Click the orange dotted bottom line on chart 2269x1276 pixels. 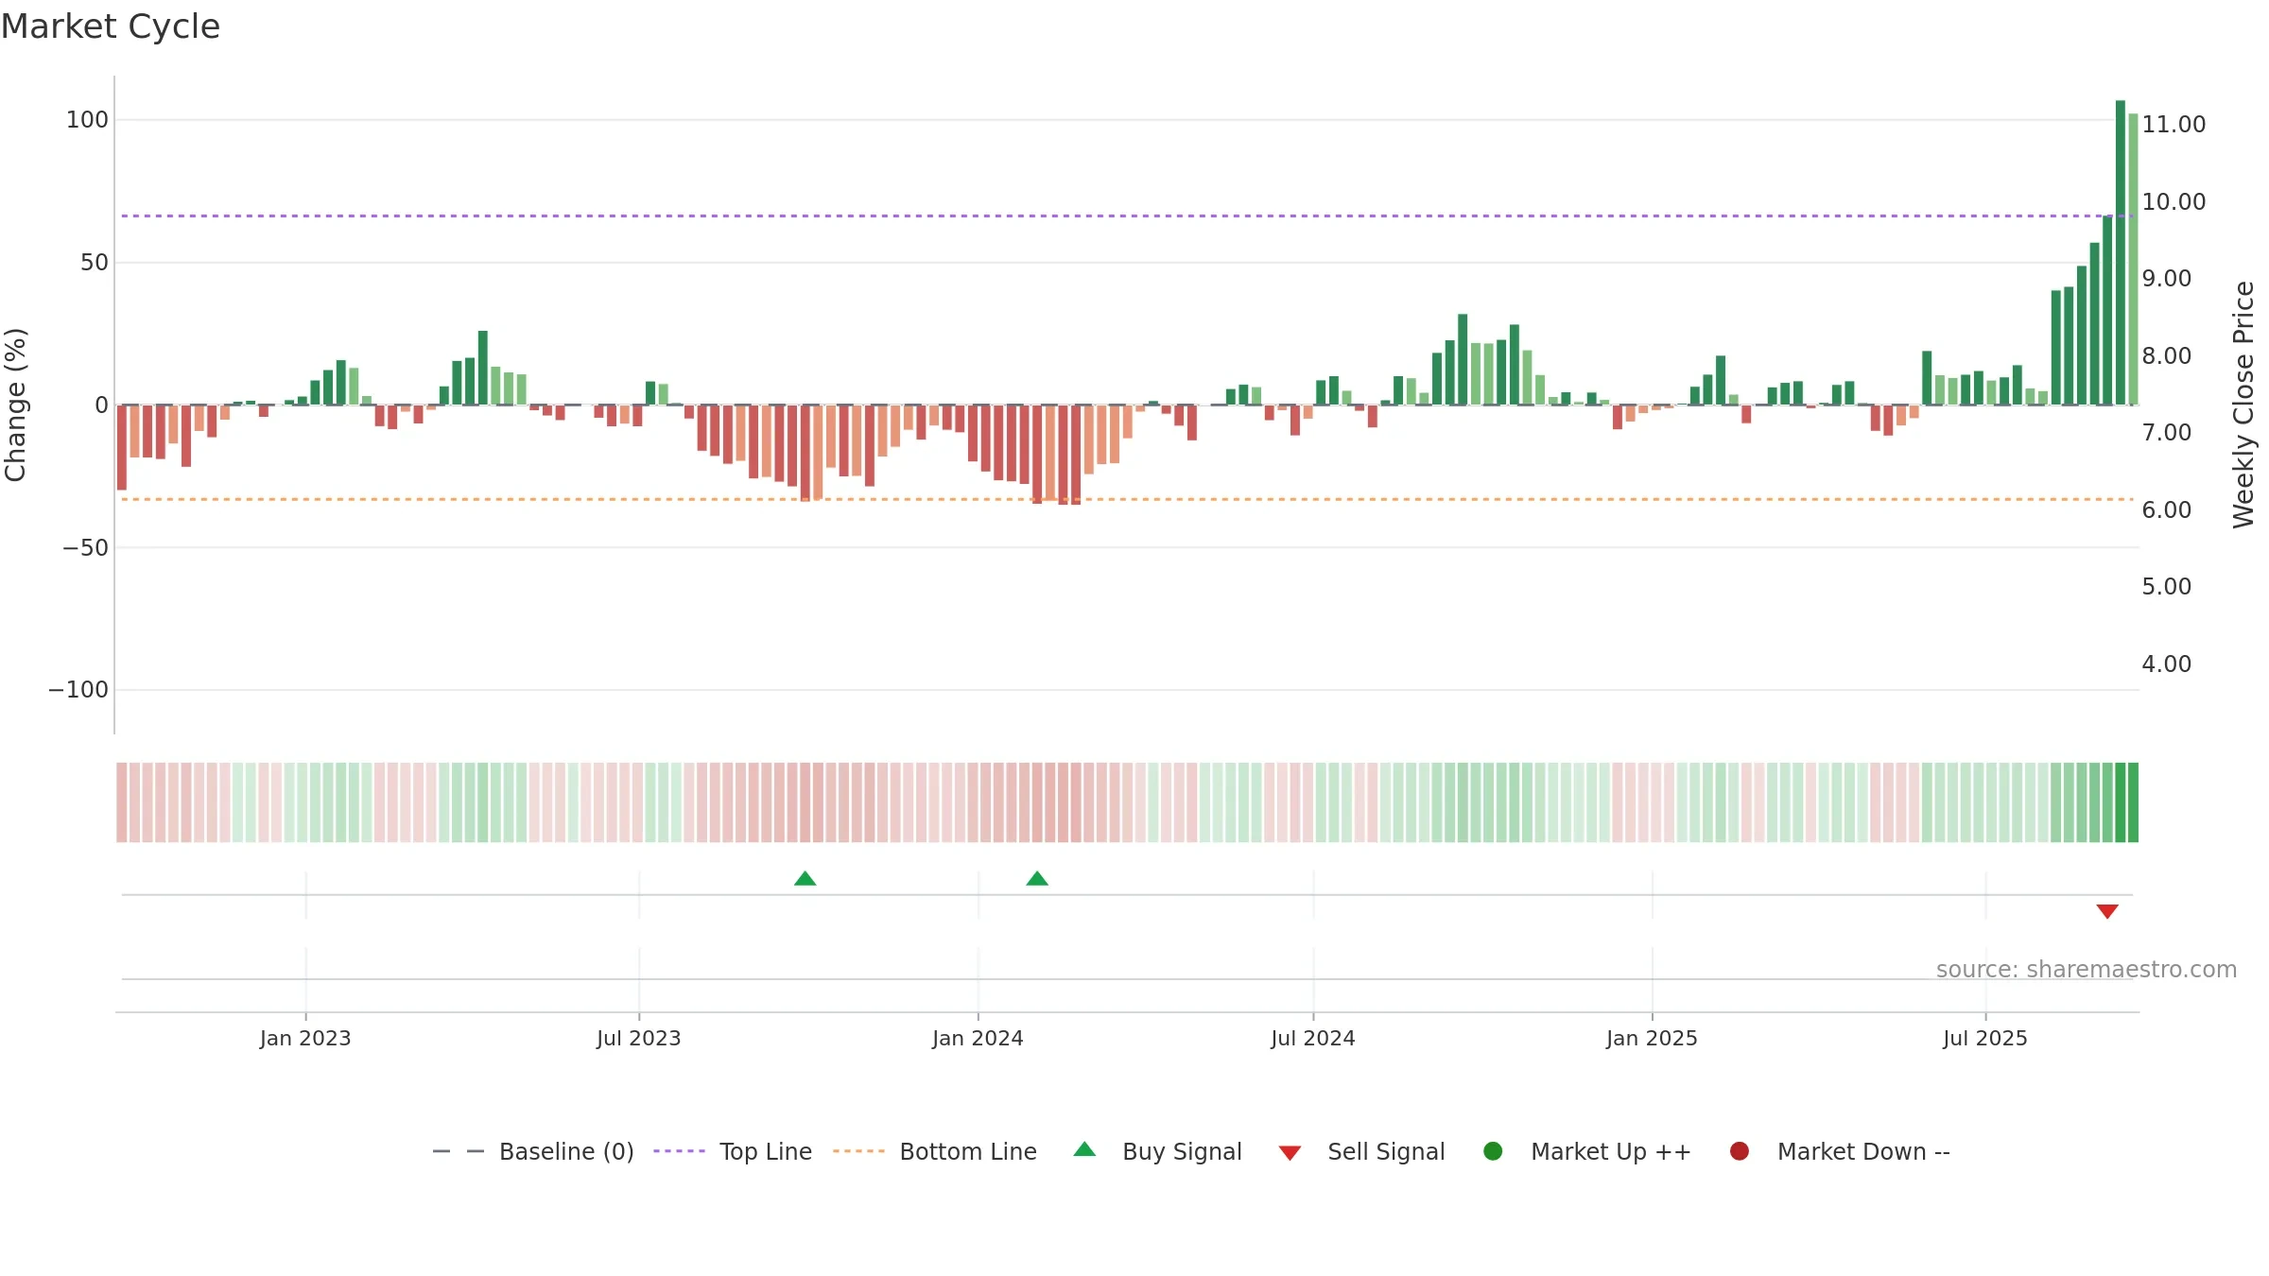(x=1125, y=499)
